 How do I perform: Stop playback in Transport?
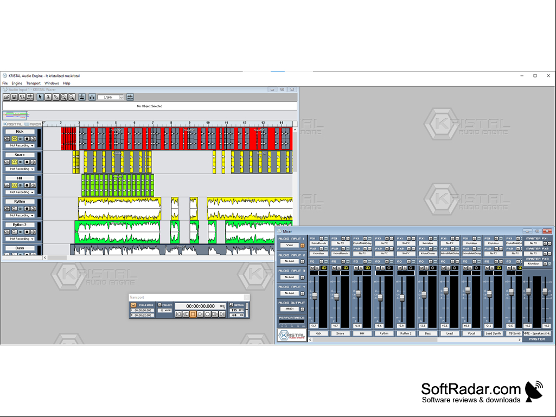pyautogui.click(x=193, y=314)
